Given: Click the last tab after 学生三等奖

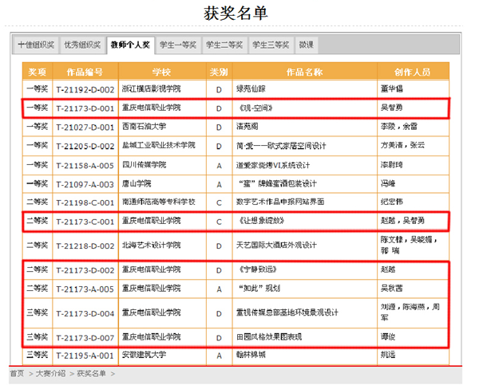Looking at the screenshot, I should point(307,45).
